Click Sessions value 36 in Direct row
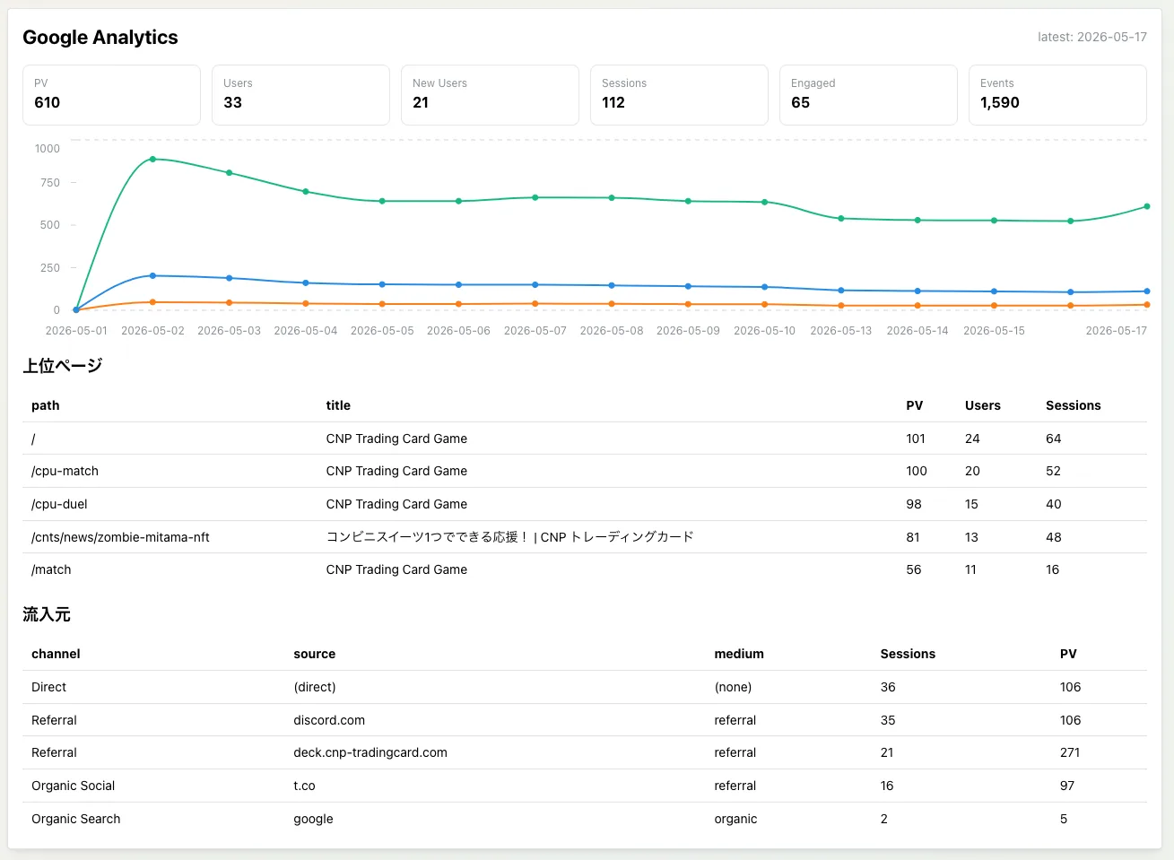 888,687
